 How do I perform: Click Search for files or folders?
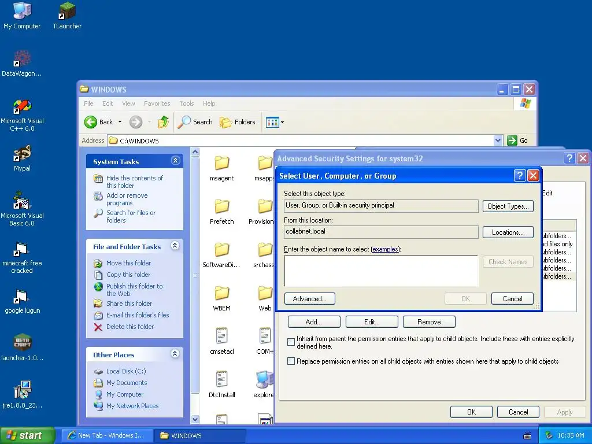[131, 216]
